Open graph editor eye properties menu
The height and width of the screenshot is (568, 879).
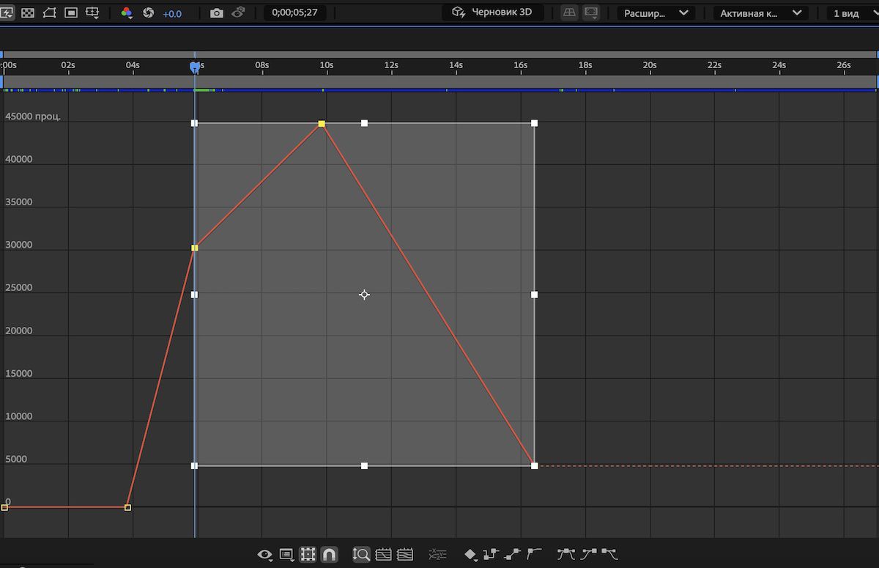pyautogui.click(x=265, y=555)
